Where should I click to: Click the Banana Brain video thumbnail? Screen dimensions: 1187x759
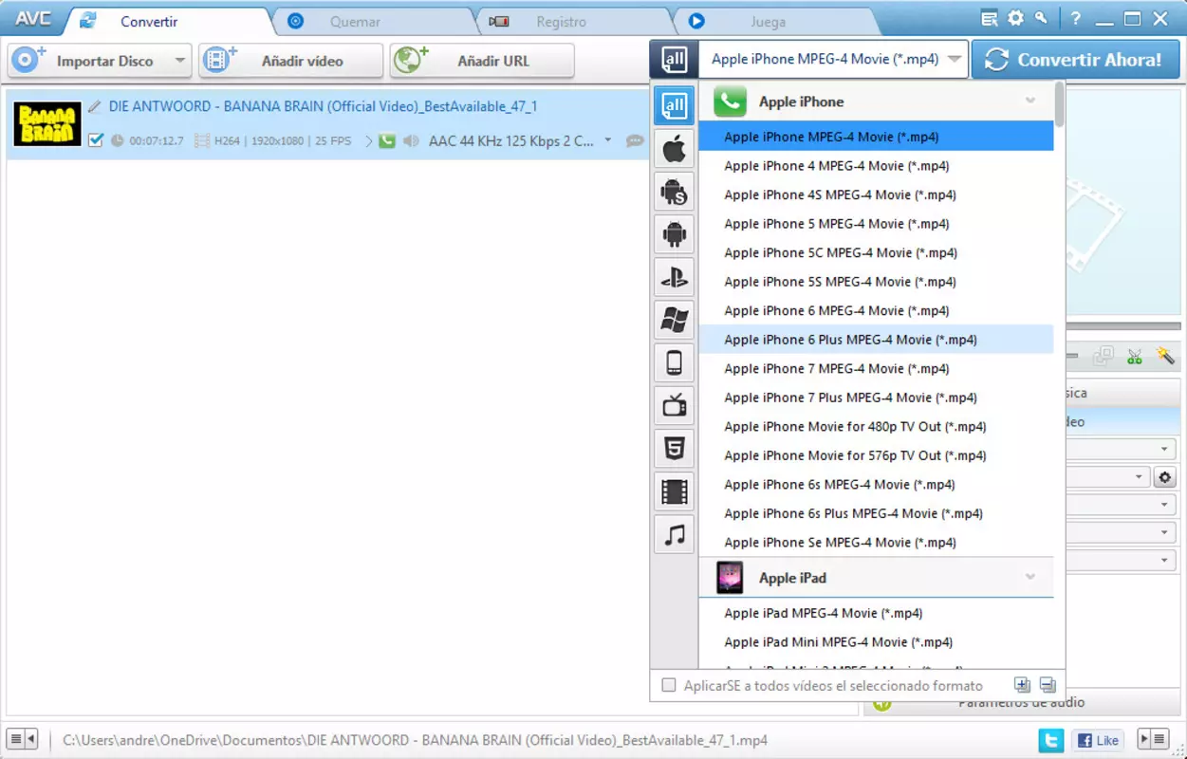point(47,123)
